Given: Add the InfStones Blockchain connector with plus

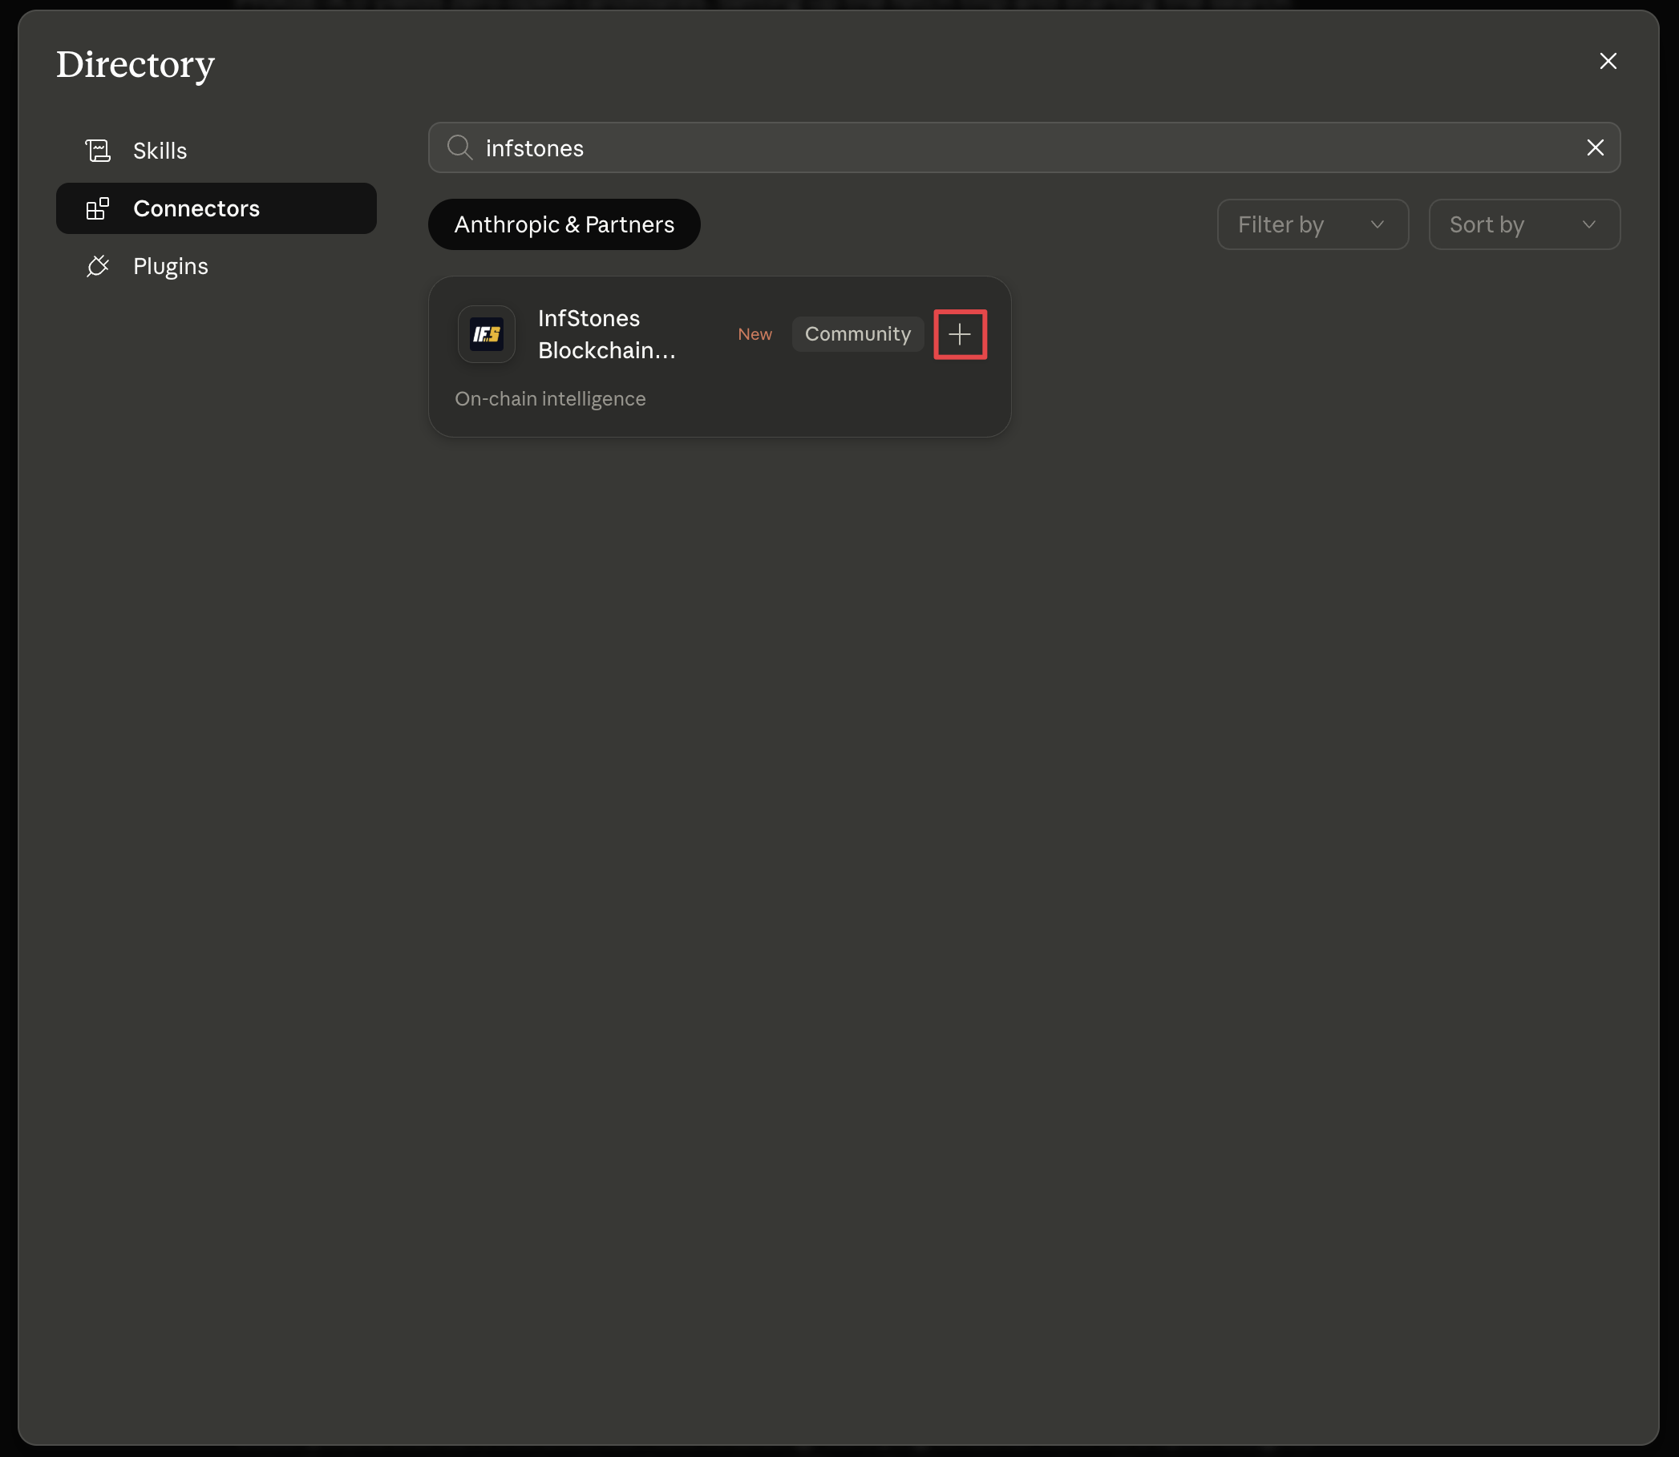Looking at the screenshot, I should coord(960,334).
